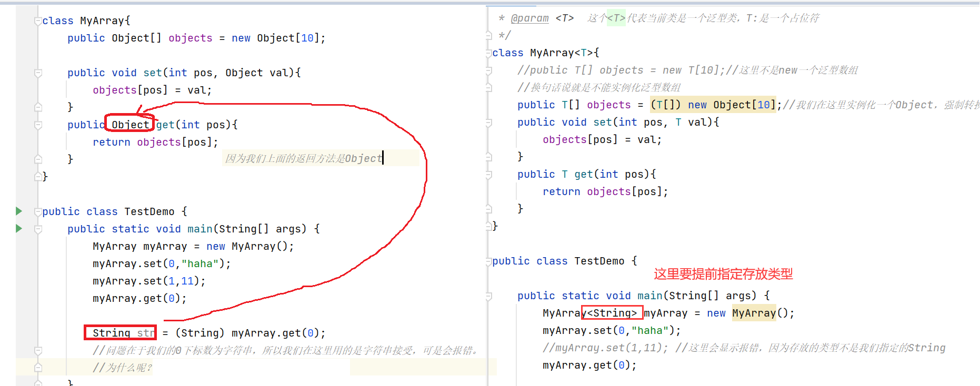980x386 pixels.
Task: Click the highlighted '(T[]) new Object[10]' cast
Action: click(x=713, y=105)
